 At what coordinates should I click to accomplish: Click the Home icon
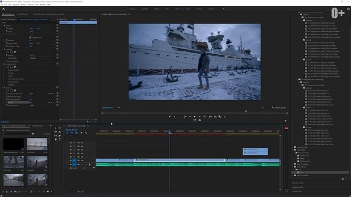pyautogui.click(x=3, y=9)
